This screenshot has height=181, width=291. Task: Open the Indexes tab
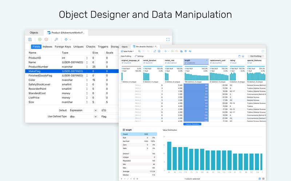click(x=48, y=47)
